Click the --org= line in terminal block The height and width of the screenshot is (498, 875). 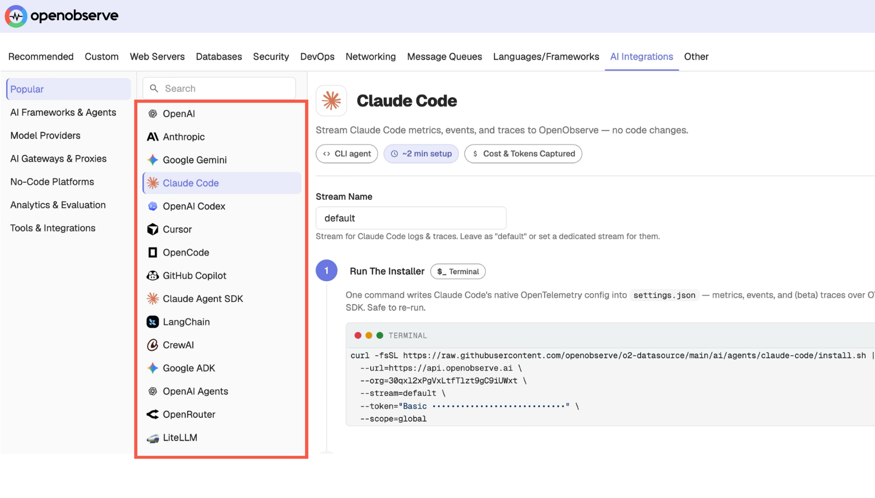point(443,381)
